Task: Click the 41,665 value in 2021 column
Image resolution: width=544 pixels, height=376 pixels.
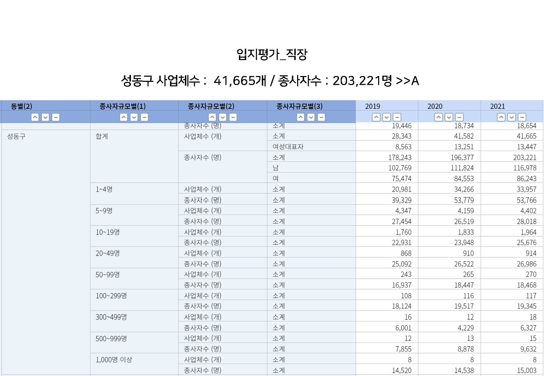Action: click(526, 136)
